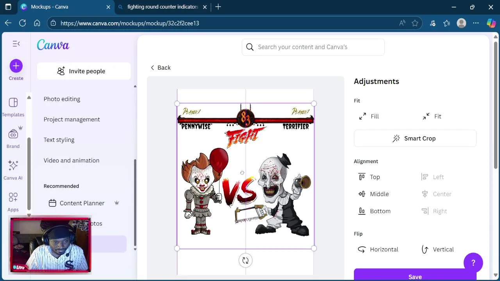Select the bottom-right image resize handle
Screen dimensions: 500x281
click(x=314, y=248)
